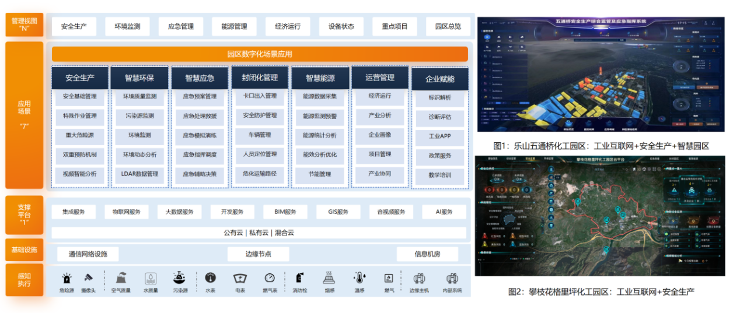The height and width of the screenshot is (313, 740).
Task: Select the 燃气表 dial icon
Action: pos(270,277)
